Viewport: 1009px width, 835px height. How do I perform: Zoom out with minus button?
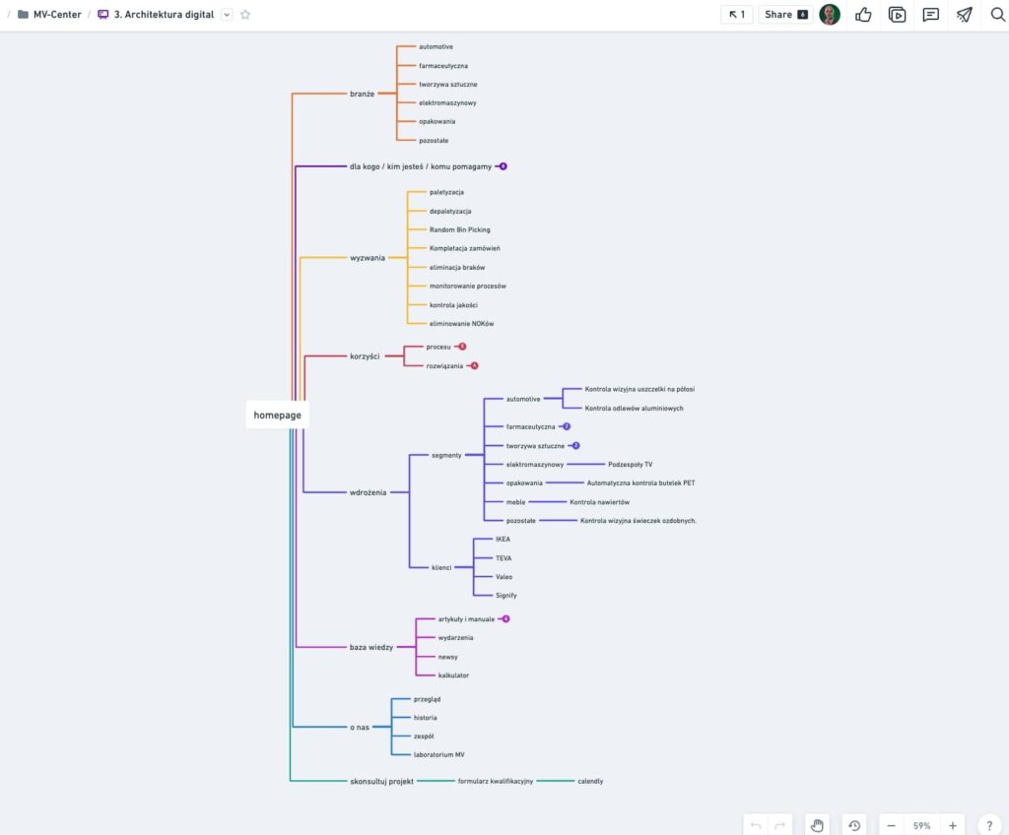click(891, 825)
